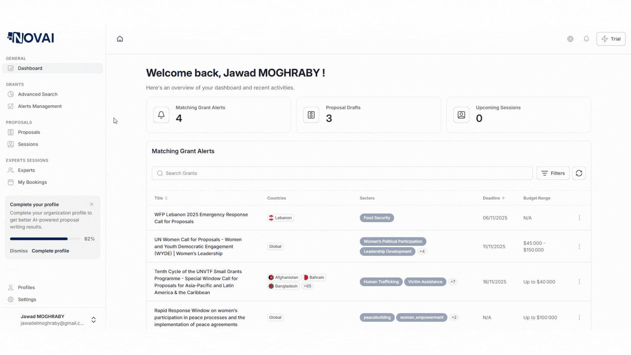
Task: Open the language globe menu
Action: [x=570, y=39]
